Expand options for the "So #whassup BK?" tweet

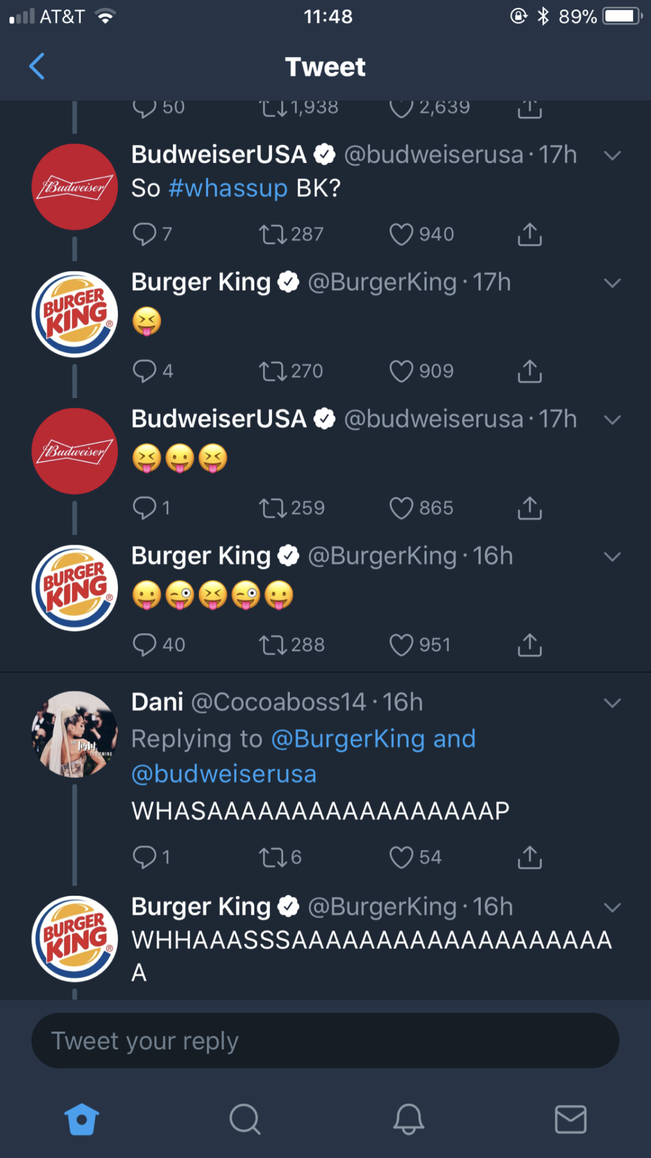(612, 156)
